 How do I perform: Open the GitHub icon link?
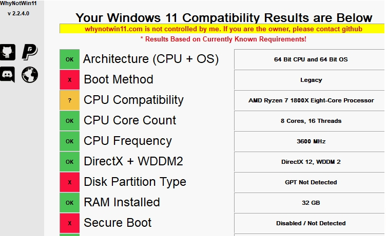8,51
